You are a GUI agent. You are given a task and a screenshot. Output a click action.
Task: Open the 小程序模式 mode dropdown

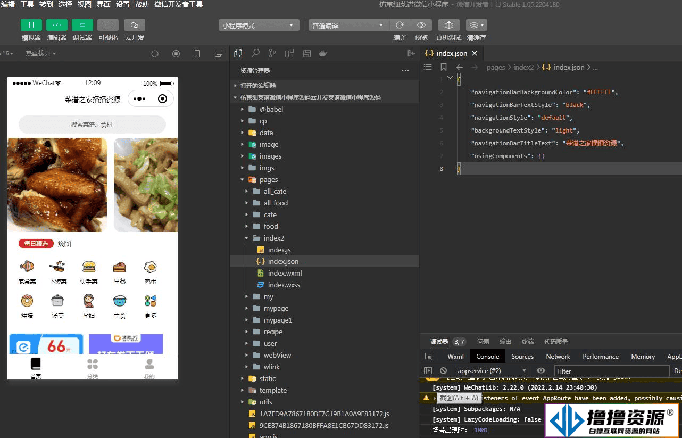[259, 25]
